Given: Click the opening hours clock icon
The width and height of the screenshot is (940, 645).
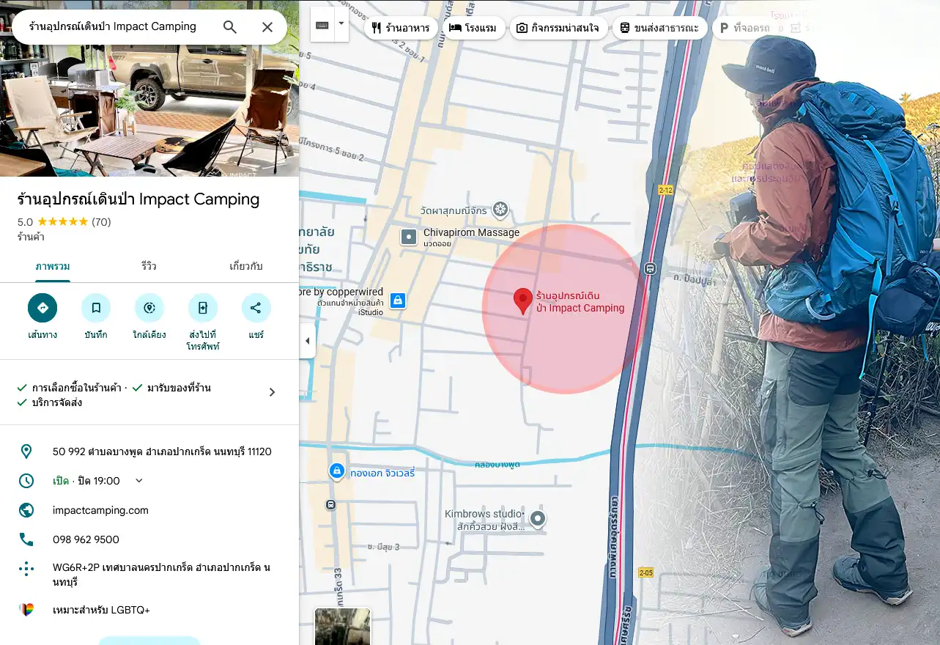Looking at the screenshot, I should tap(26, 481).
